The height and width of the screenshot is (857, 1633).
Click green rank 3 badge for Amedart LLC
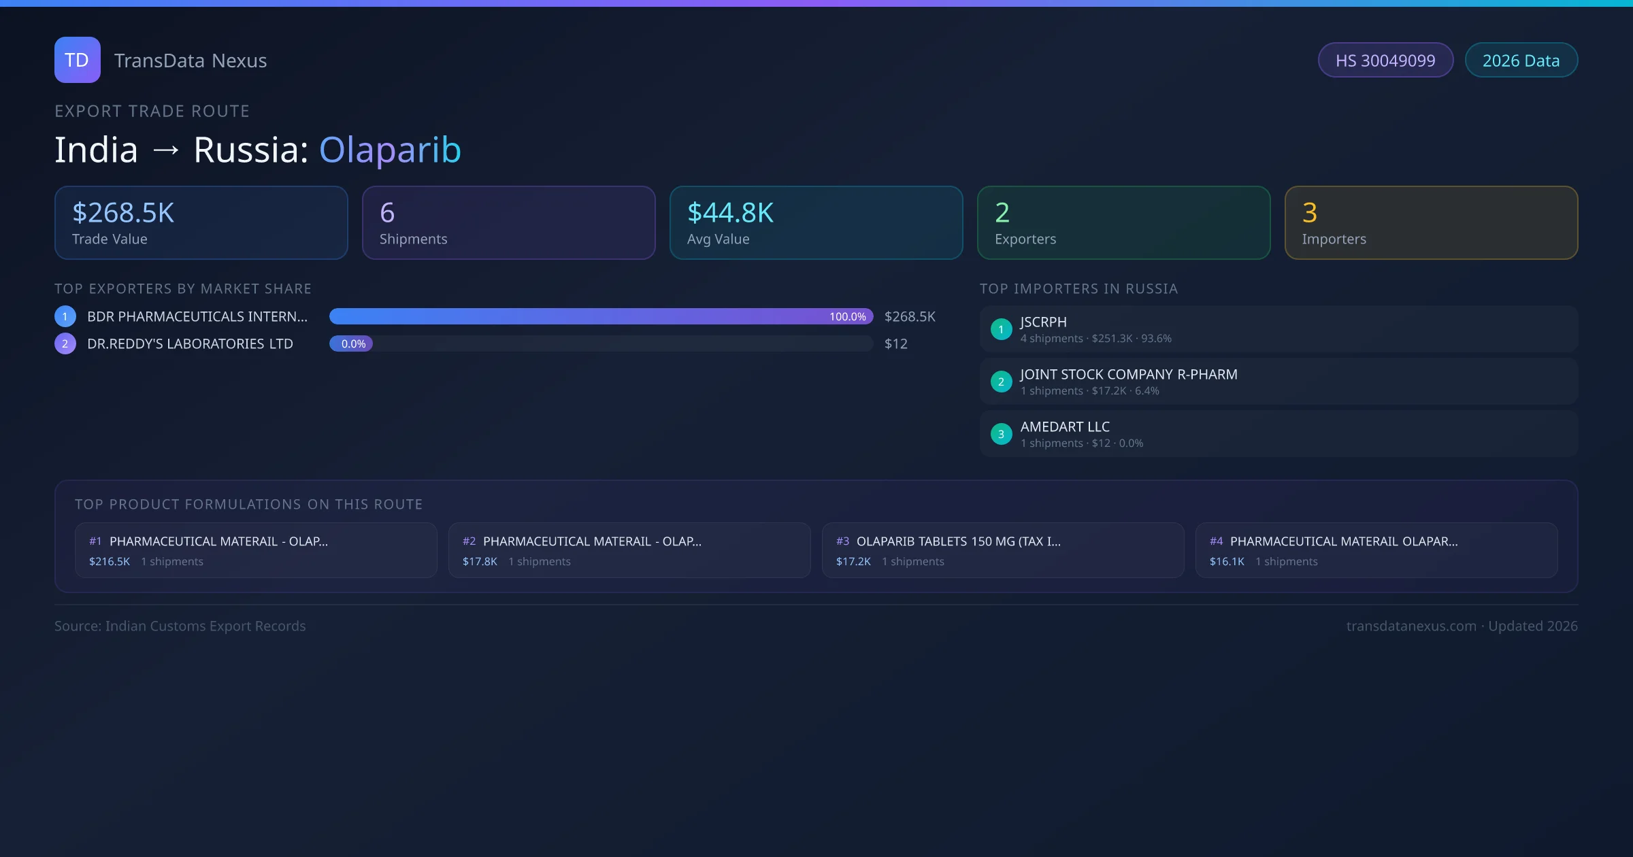pos(1001,434)
